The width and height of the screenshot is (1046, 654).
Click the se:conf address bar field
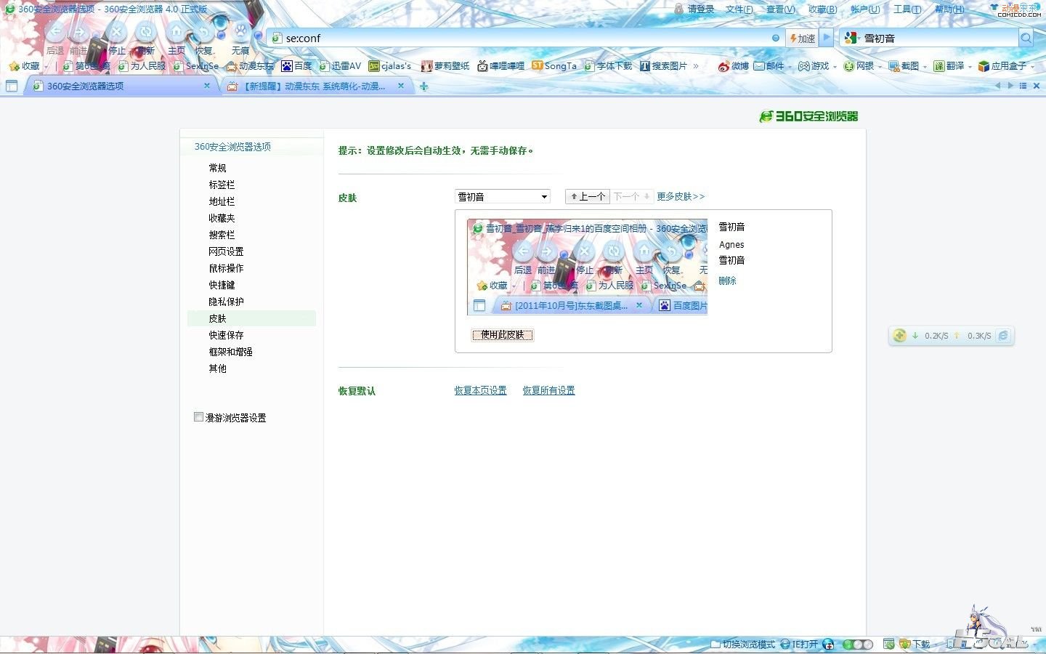tap(526, 39)
